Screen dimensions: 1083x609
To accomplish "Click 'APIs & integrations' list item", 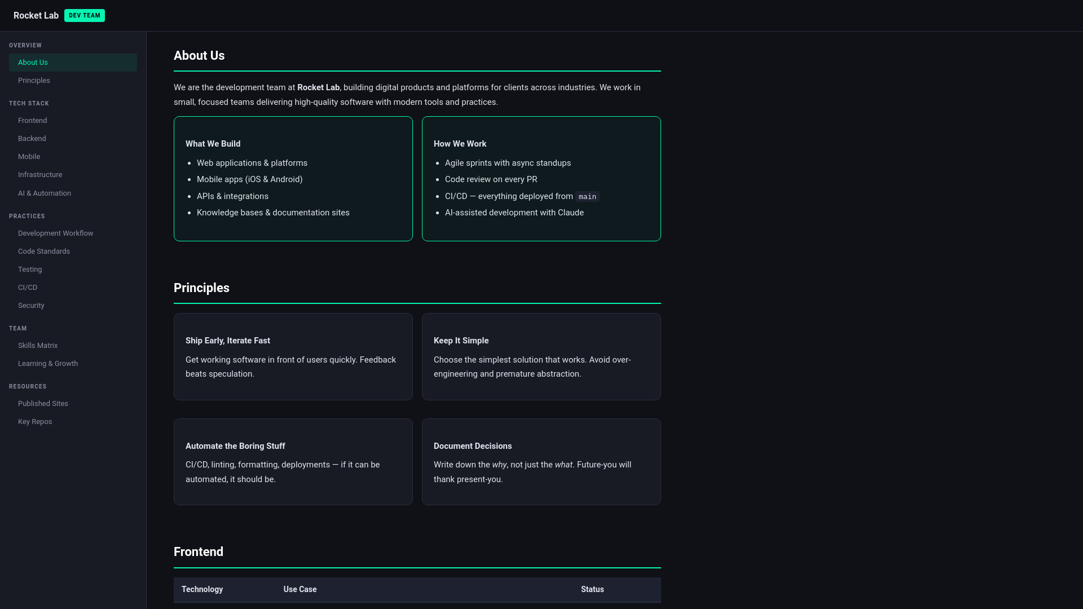I will pyautogui.click(x=232, y=196).
